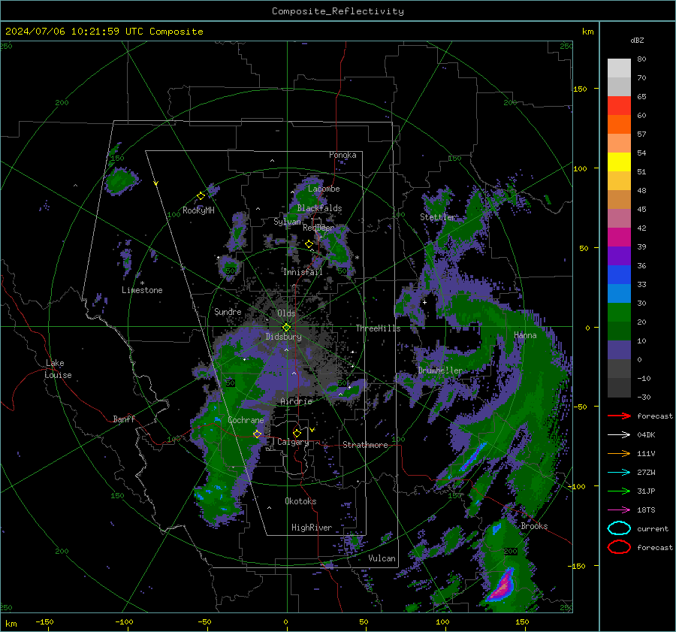Click the orange 111V arrow icon
The height and width of the screenshot is (632, 676).
(619, 453)
